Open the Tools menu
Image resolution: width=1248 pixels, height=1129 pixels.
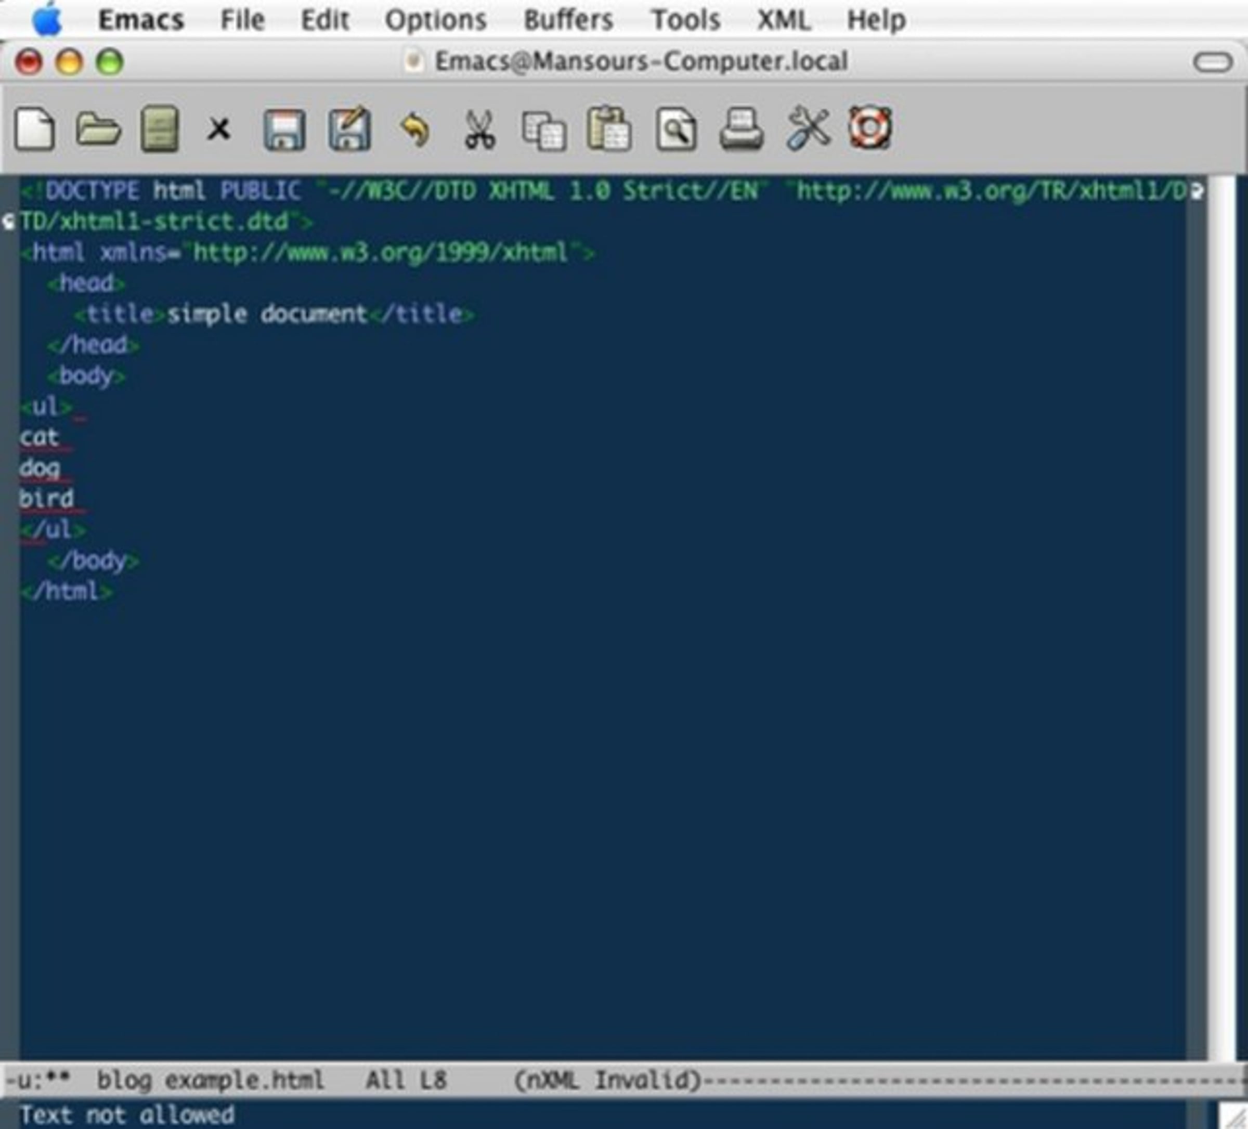pyautogui.click(x=686, y=20)
